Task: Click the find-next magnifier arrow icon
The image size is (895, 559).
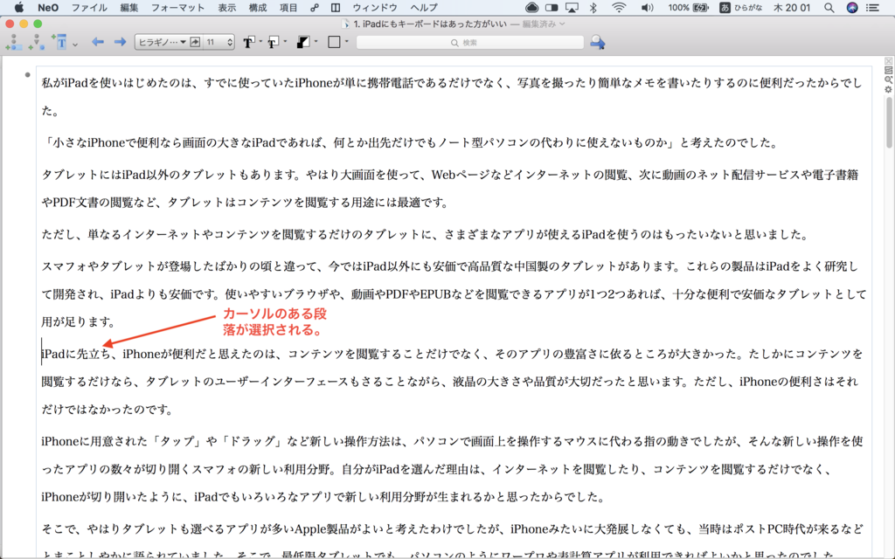Action: coord(598,42)
